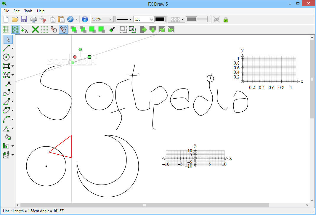Select the arc drawing tool

tap(6, 119)
